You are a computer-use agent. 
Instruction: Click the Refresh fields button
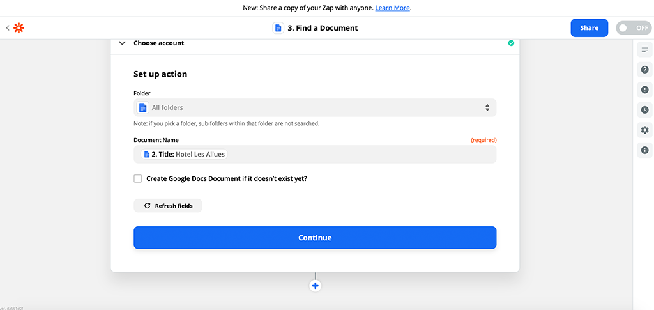(168, 206)
